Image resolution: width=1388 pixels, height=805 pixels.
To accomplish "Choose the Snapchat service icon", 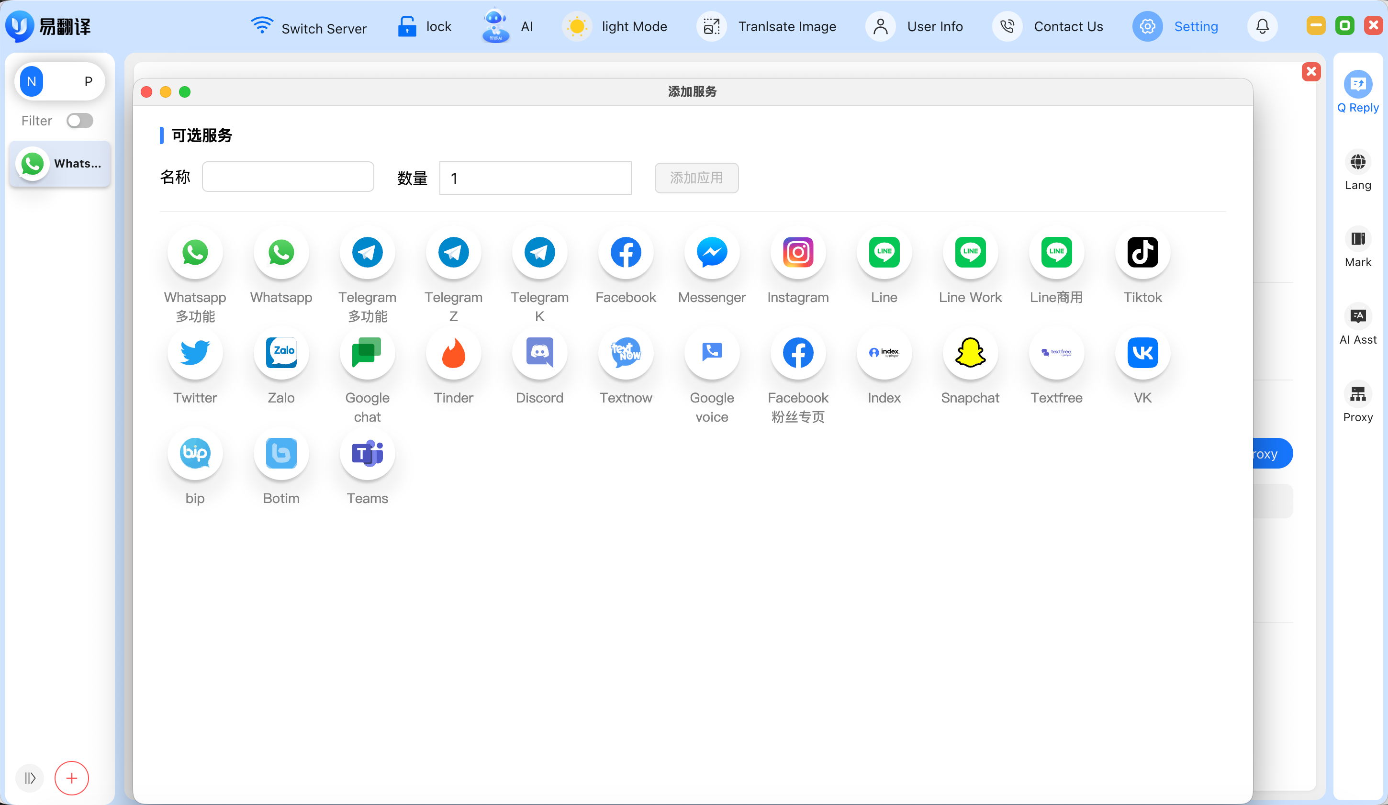I will click(970, 352).
